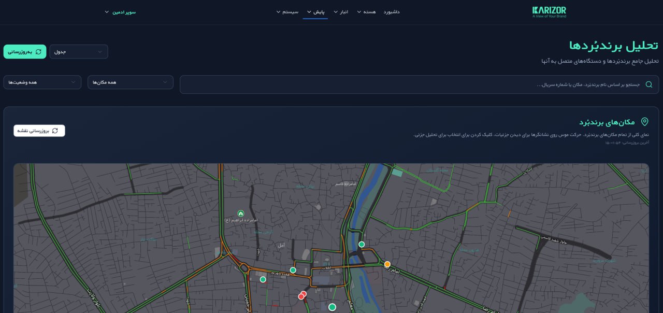This screenshot has height=313, width=663.
Task: Open the سوپر ادمین user menu
Action: (120, 12)
